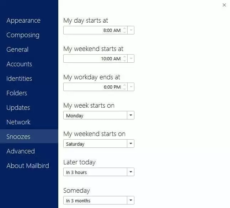This screenshot has height=208, width=230.
Task: Click the 'My weekend starts at' time field
Action: tap(92, 59)
